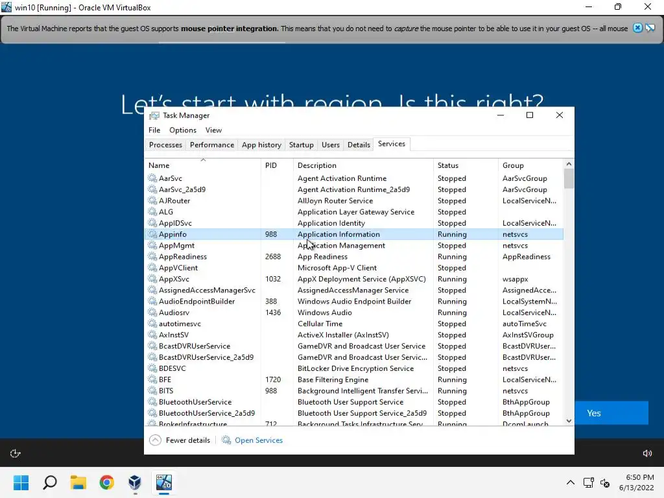Image resolution: width=664 pixels, height=498 pixels.
Task: Click the muted volume tray icon
Action: tap(605, 482)
